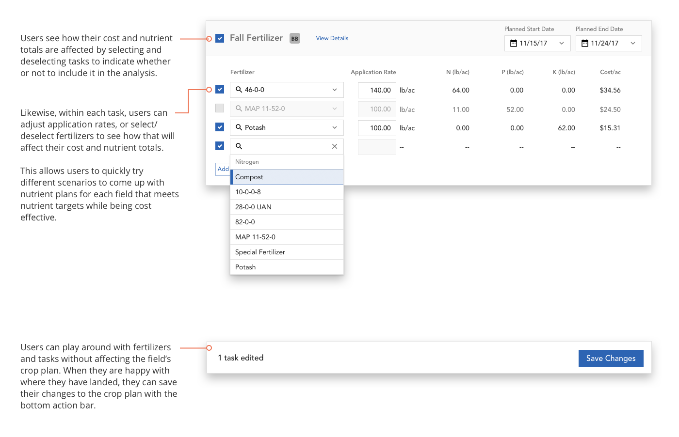Click the partially hidden Add button
The height and width of the screenshot is (437, 679).
[x=223, y=169]
